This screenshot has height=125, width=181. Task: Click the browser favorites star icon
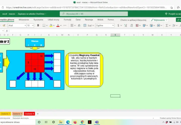point(171,7)
